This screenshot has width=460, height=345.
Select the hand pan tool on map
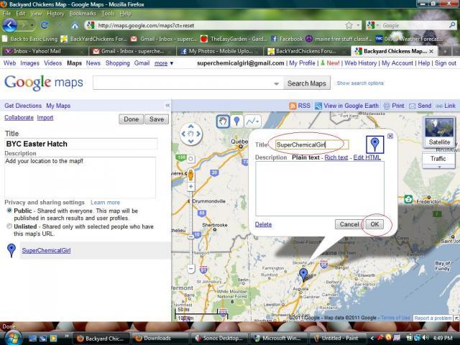click(223, 121)
